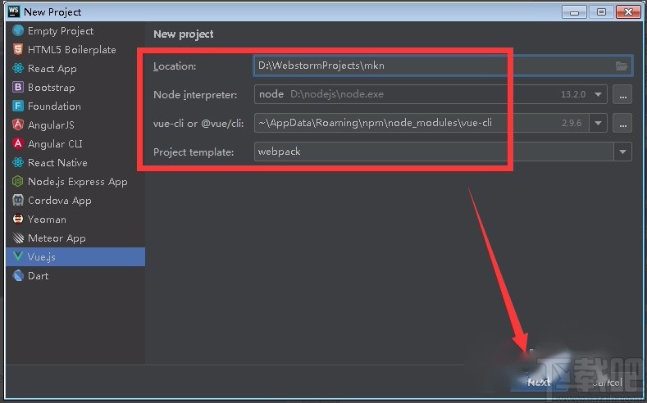Select Node.js Express App
The width and height of the screenshot is (647, 403).
click(x=75, y=181)
